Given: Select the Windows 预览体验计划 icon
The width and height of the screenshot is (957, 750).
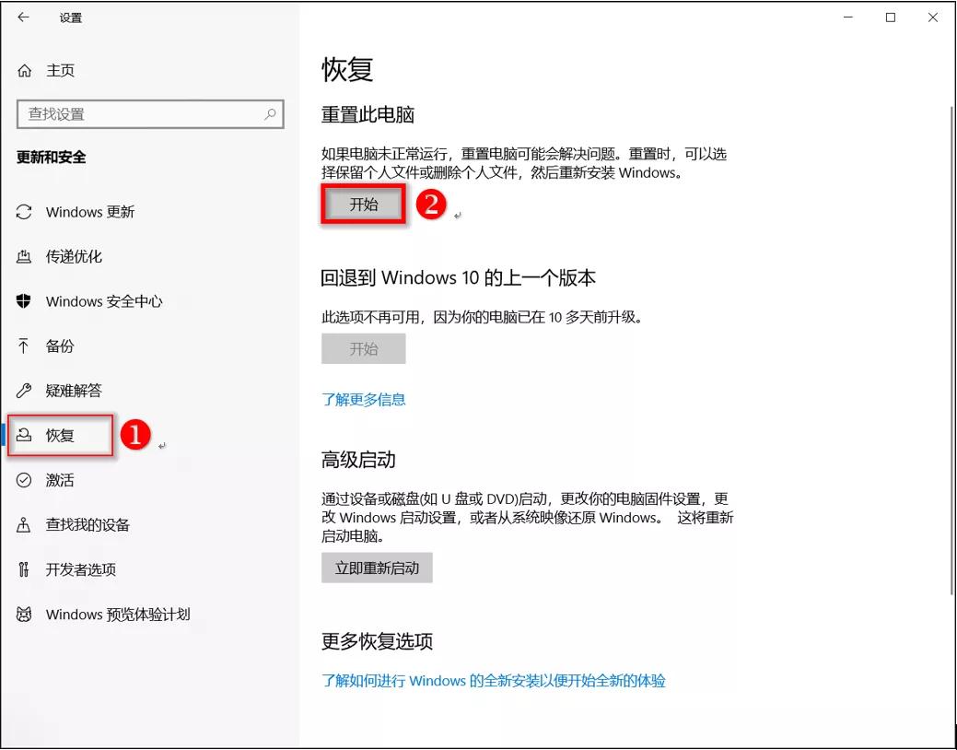Looking at the screenshot, I should 24,615.
